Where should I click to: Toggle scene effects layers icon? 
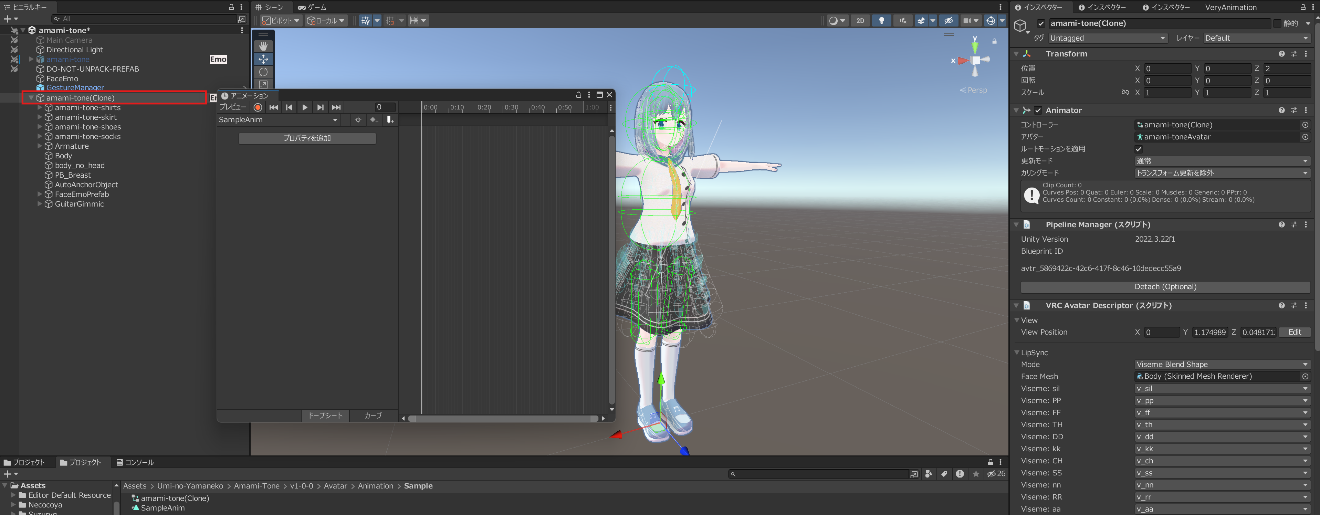921,21
